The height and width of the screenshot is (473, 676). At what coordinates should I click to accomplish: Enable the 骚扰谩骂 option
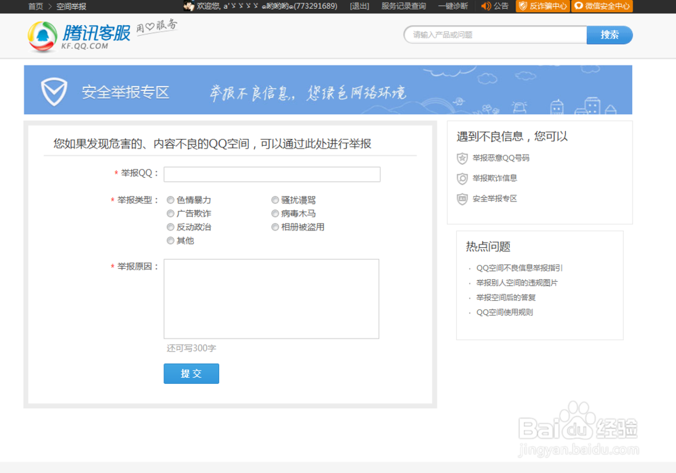click(x=275, y=200)
